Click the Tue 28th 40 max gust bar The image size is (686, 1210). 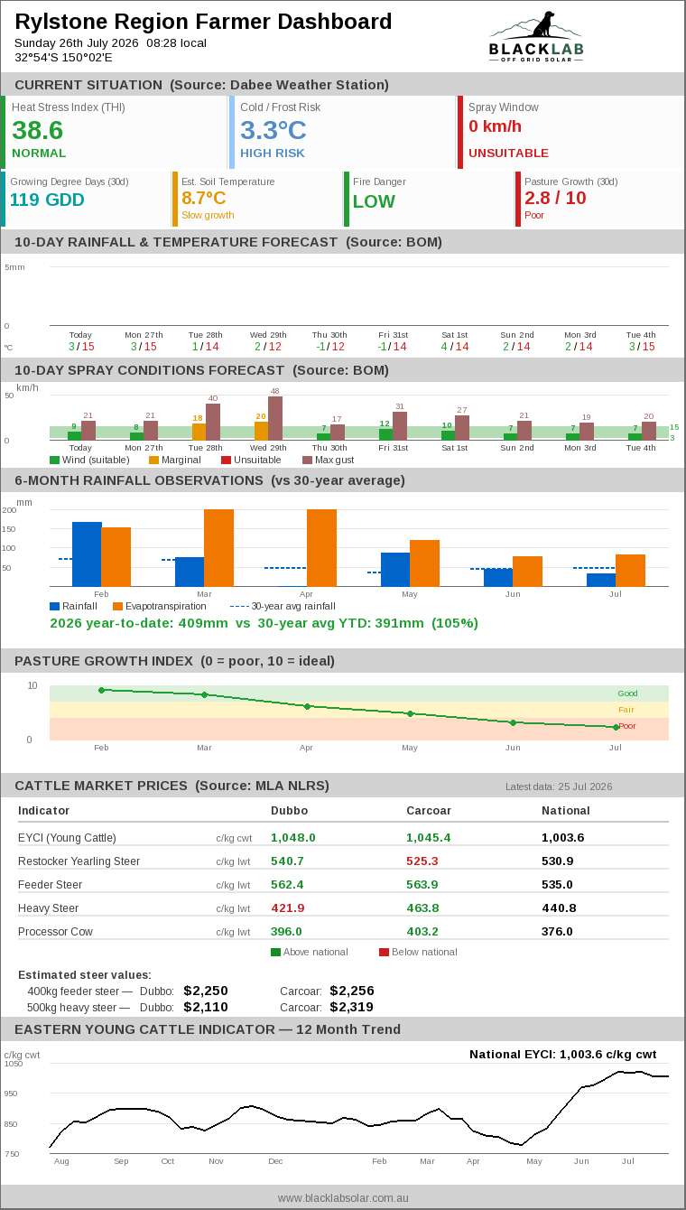pos(213,422)
